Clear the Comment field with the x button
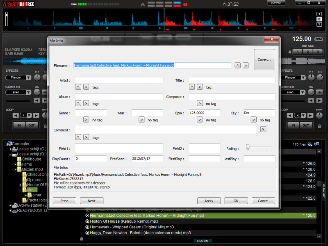Image resolution: width=328 pixels, height=246 pixels. [x=263, y=129]
